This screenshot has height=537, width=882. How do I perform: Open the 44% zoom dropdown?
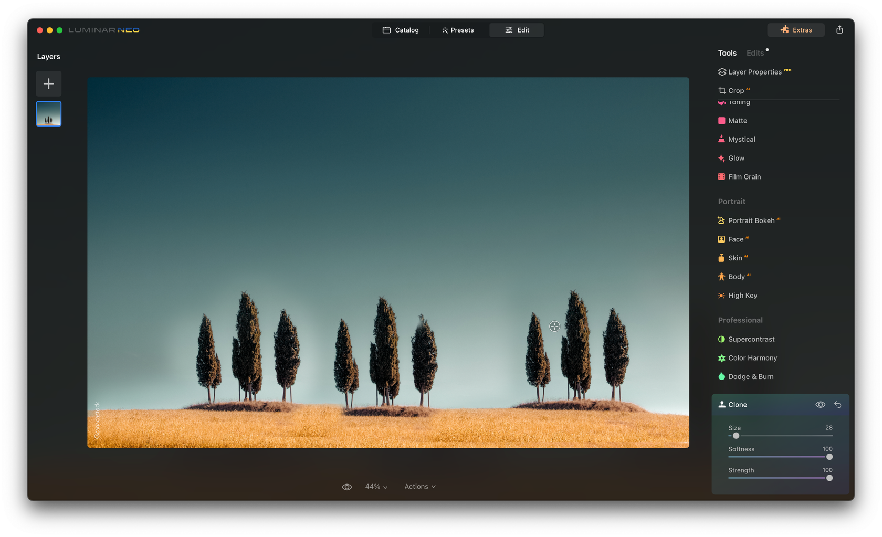[376, 487]
